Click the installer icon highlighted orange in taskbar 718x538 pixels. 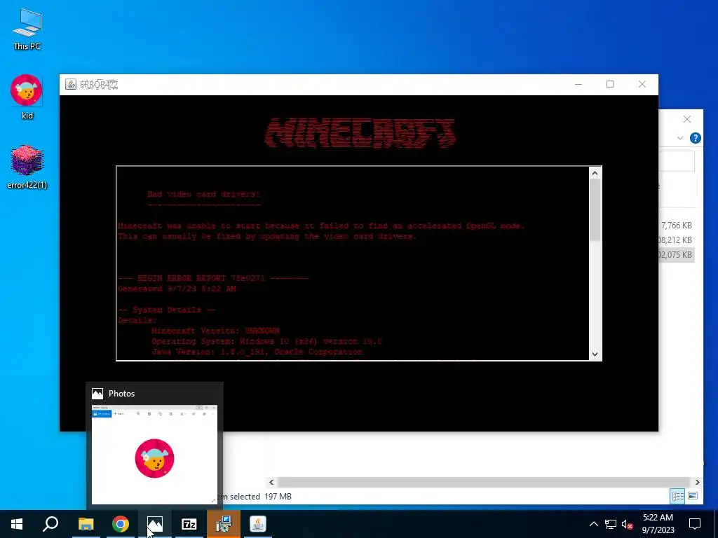pyautogui.click(x=224, y=524)
